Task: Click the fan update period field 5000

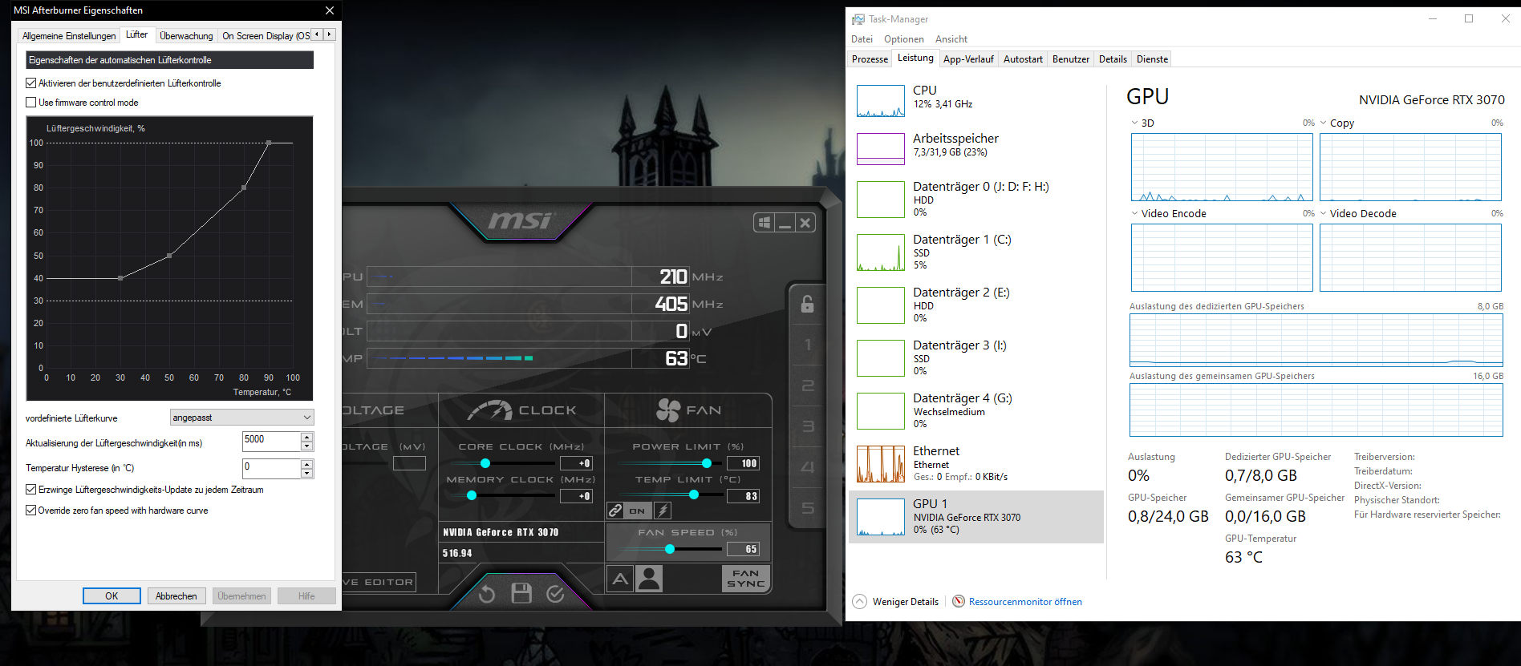Action: [271, 442]
